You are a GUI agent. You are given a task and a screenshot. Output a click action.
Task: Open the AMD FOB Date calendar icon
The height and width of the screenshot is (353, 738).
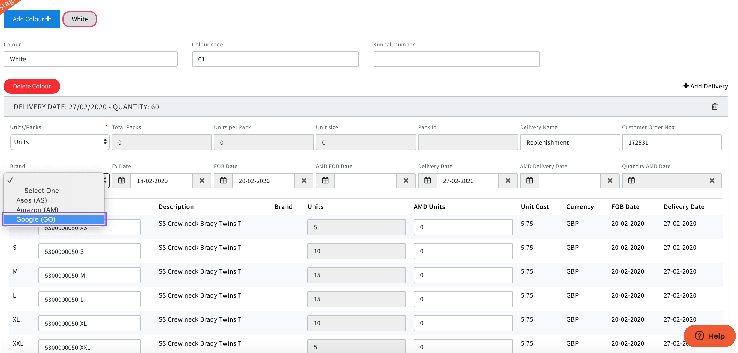[x=325, y=181]
